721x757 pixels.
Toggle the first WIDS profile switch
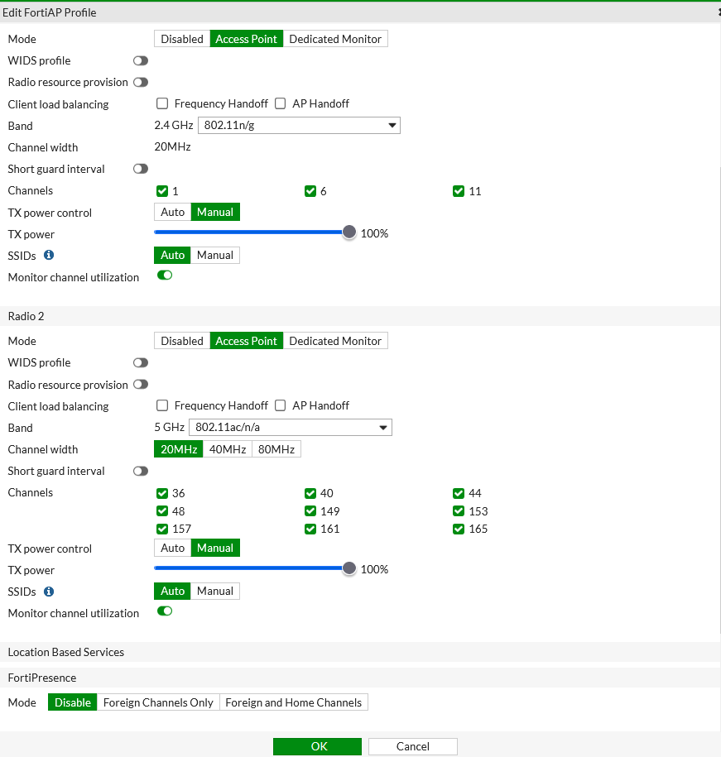(x=141, y=61)
